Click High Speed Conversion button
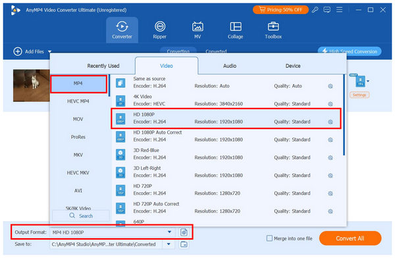This screenshot has width=395, height=258. pos(350,51)
